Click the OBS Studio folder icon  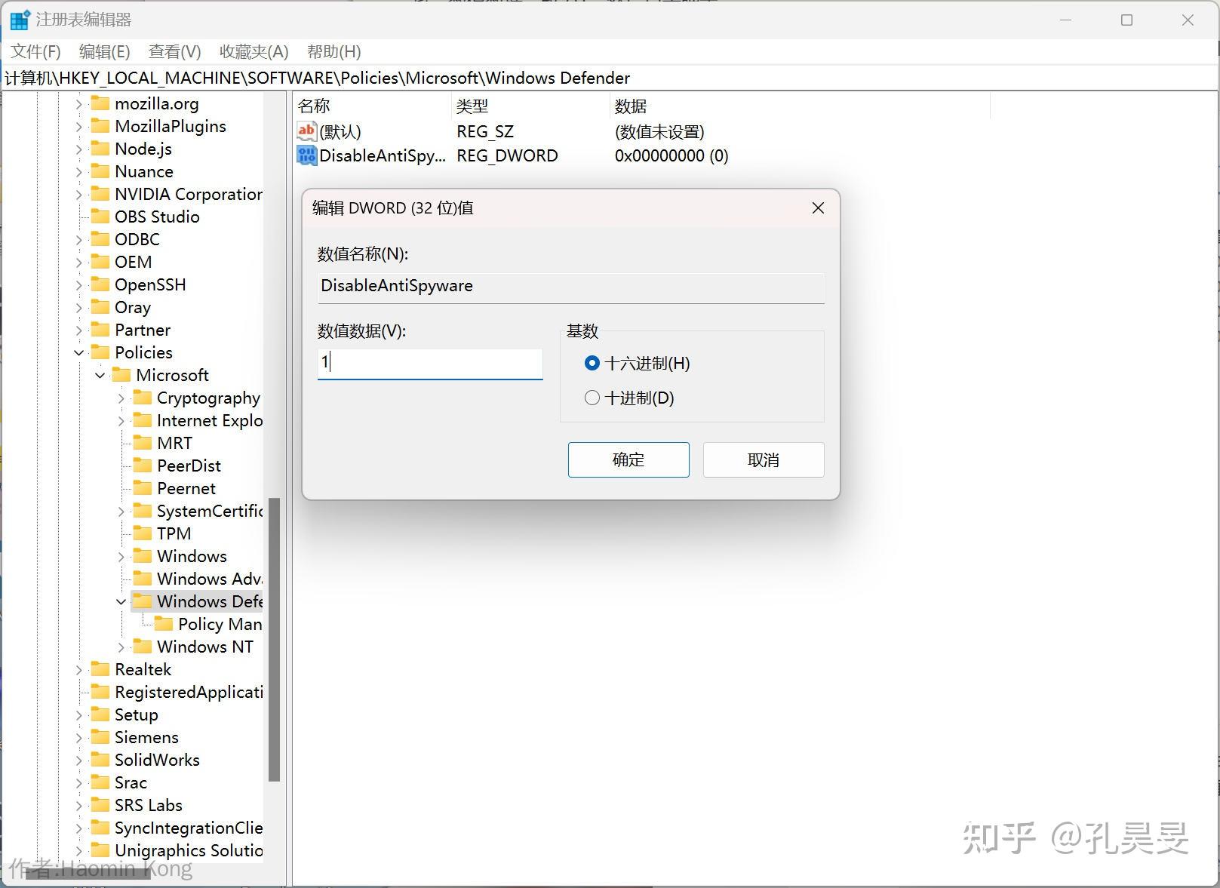tap(99, 217)
